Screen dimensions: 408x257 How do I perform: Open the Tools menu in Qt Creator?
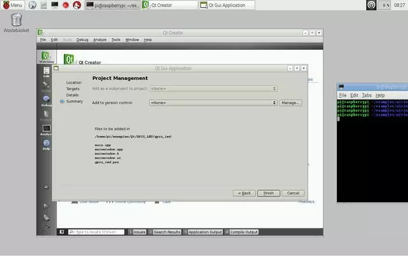116,40
